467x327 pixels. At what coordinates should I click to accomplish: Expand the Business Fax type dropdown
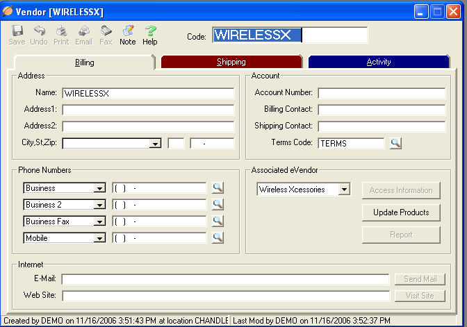coord(99,221)
